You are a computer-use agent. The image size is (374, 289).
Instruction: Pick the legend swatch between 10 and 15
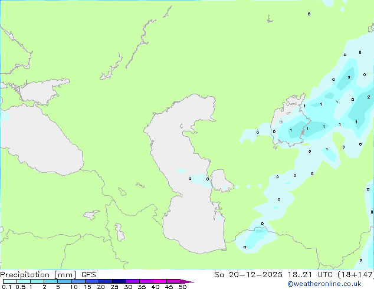[x=78, y=281]
